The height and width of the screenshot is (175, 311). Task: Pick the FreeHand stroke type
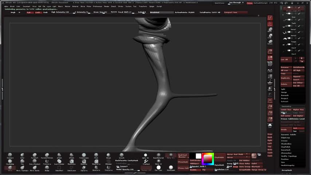[x=146, y=162]
